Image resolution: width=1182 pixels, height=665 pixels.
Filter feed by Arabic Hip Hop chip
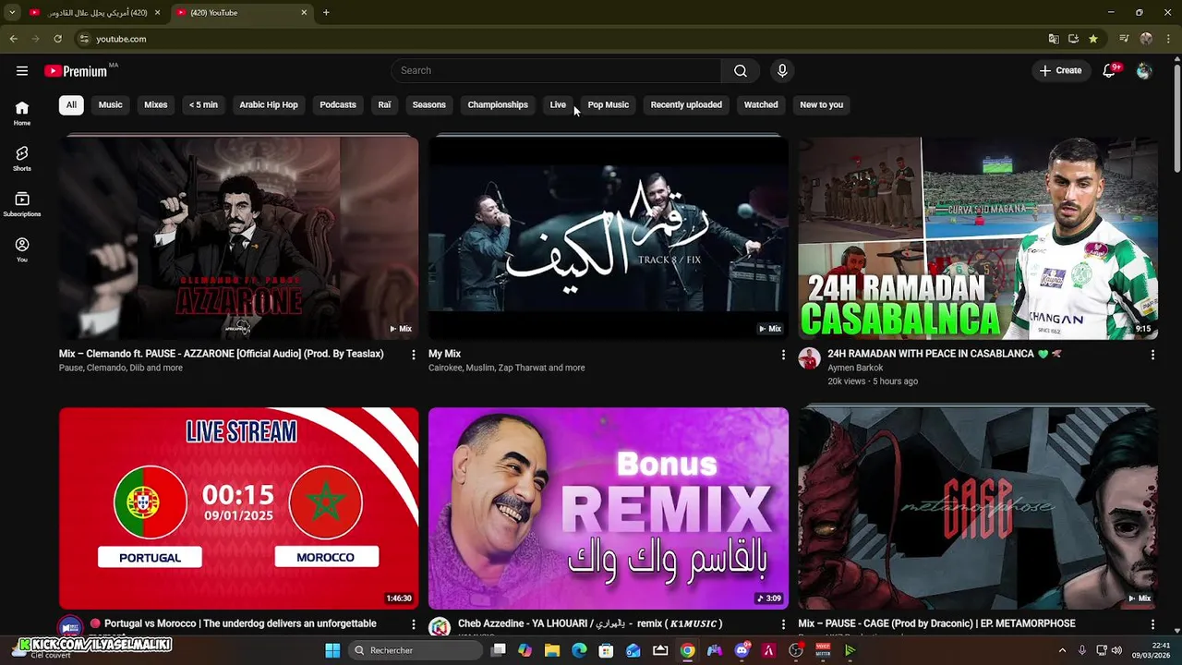[x=269, y=104]
